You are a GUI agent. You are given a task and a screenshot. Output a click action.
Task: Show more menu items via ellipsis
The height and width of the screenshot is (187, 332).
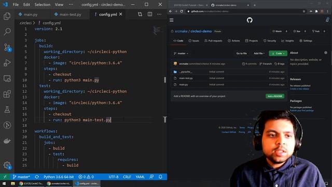(x=71, y=5)
